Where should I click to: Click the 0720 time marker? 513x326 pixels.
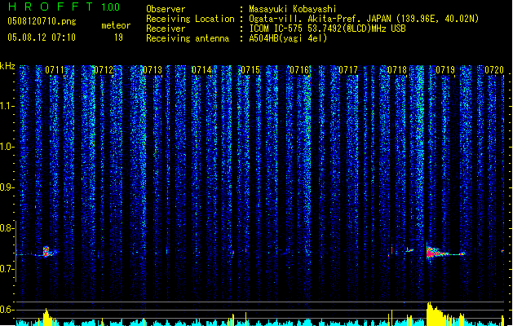point(494,70)
